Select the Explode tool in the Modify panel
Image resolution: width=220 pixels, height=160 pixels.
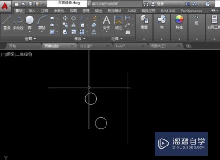[94, 25]
